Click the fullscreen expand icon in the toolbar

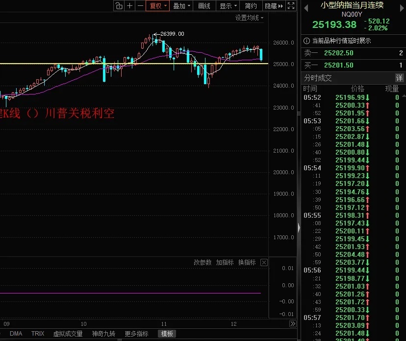pos(291,6)
